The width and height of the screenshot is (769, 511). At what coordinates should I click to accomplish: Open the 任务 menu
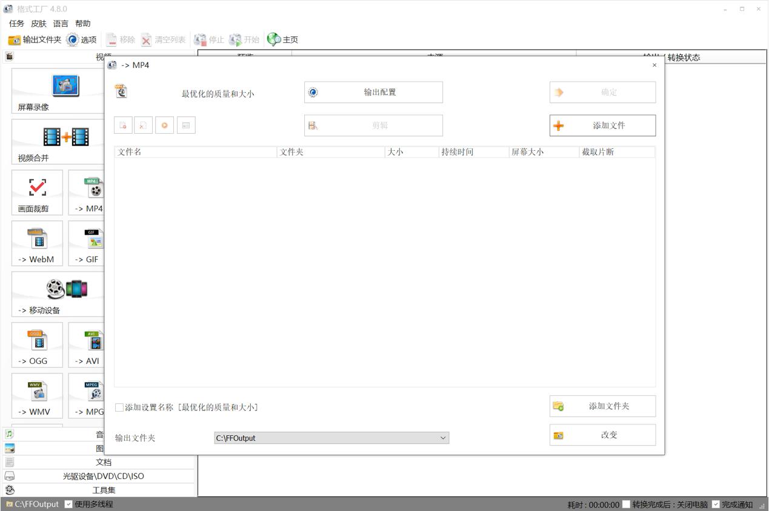coord(16,24)
